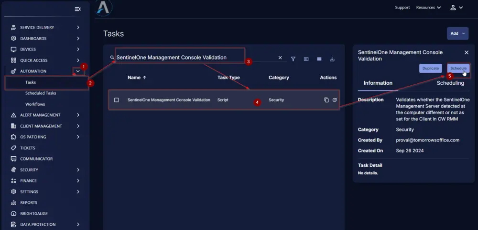The width and height of the screenshot is (478, 230).
Task: Click the Duplicate button
Action: click(431, 69)
